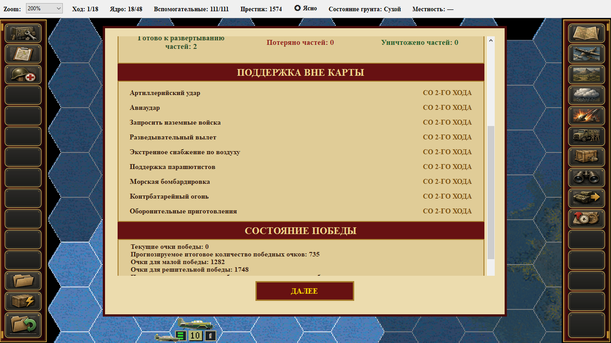Screen dimensions: 611x343
Task: Click СО 2-ГО ХОДА next to Морская бомбардировка
Action: pyautogui.click(x=447, y=182)
